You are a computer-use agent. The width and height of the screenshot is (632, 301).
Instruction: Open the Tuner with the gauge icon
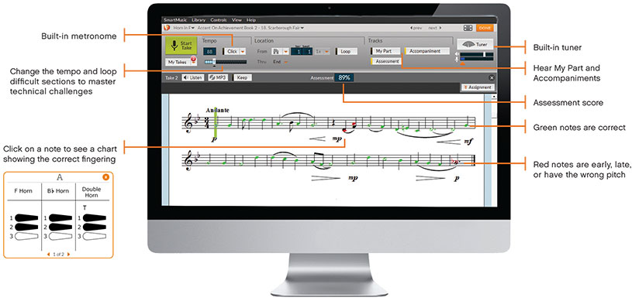pyautogui.click(x=475, y=44)
